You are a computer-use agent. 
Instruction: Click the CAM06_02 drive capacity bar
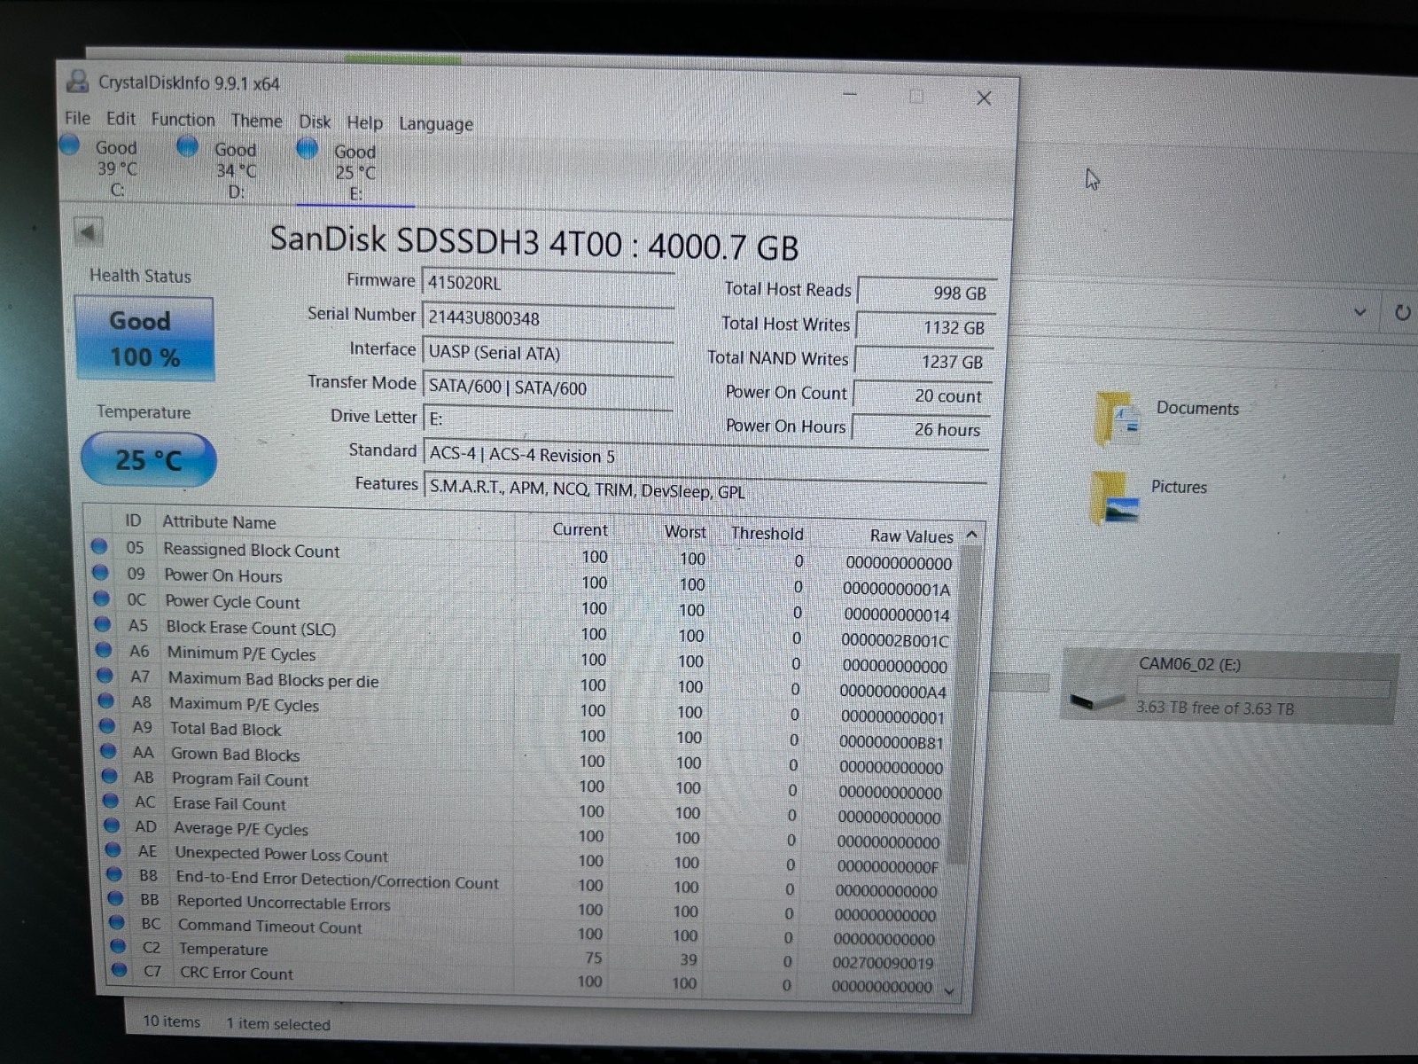(1264, 687)
